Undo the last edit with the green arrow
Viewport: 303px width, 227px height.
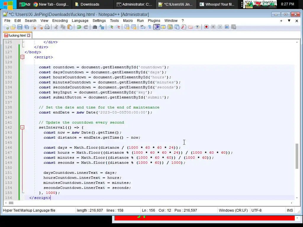pos(79,27)
